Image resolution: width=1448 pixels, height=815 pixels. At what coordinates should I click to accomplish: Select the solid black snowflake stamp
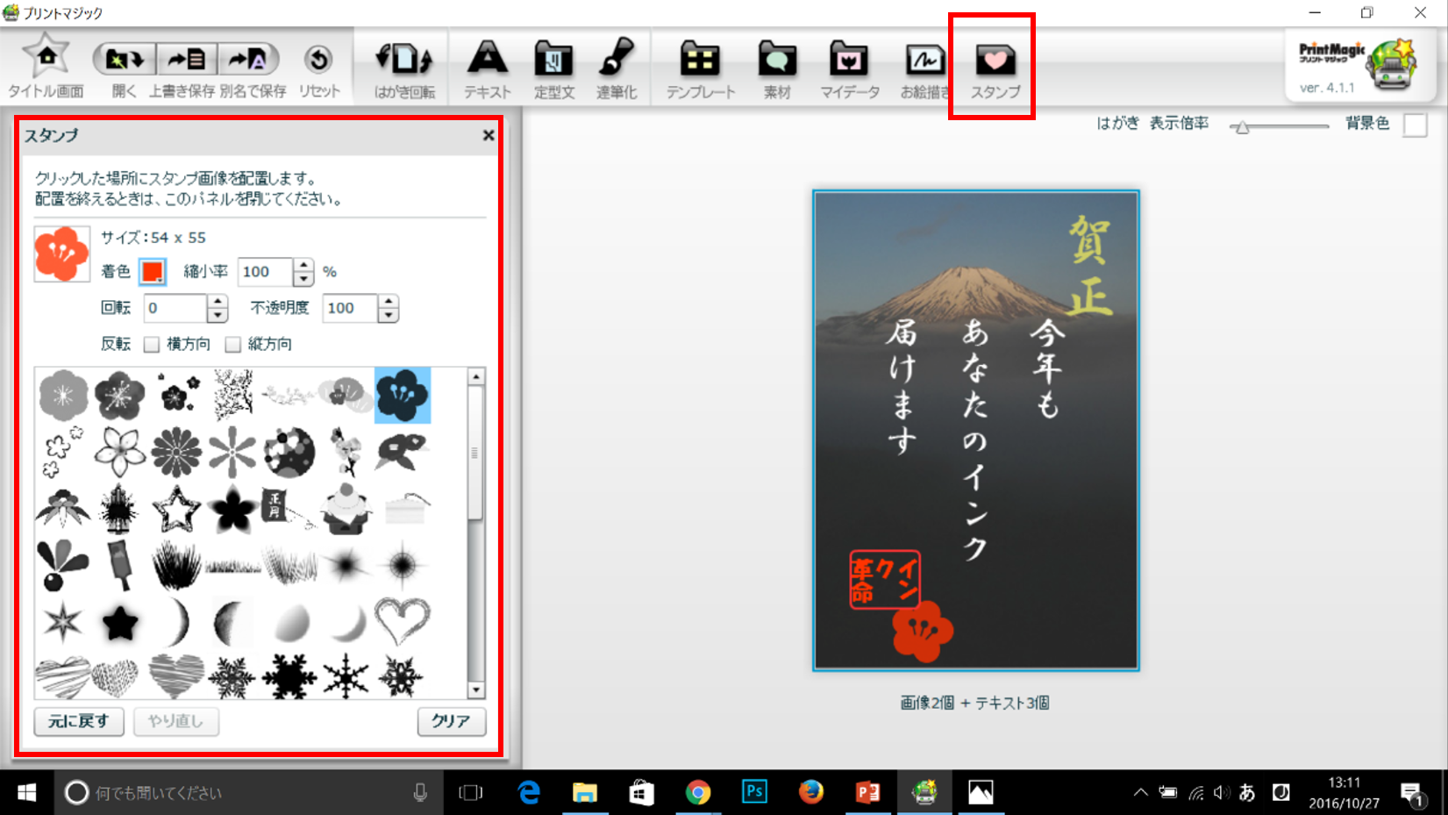pos(289,677)
